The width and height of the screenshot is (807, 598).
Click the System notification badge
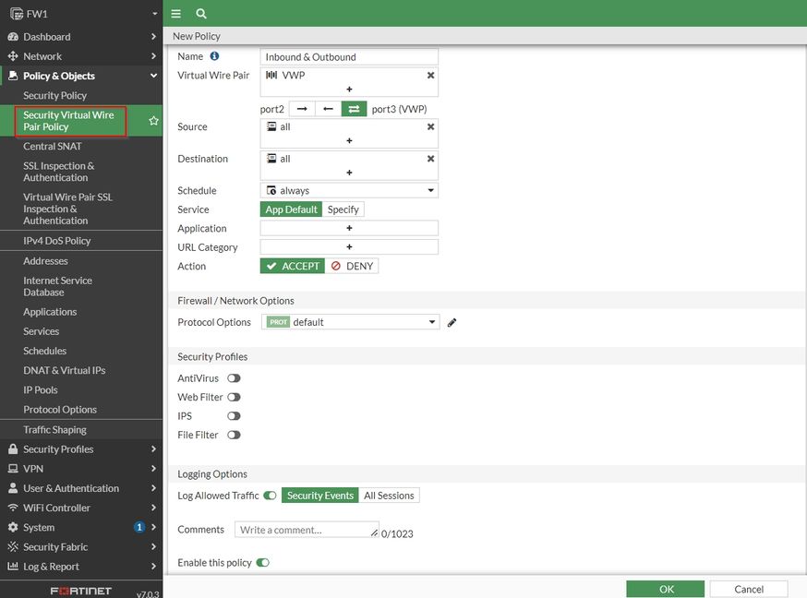click(139, 527)
